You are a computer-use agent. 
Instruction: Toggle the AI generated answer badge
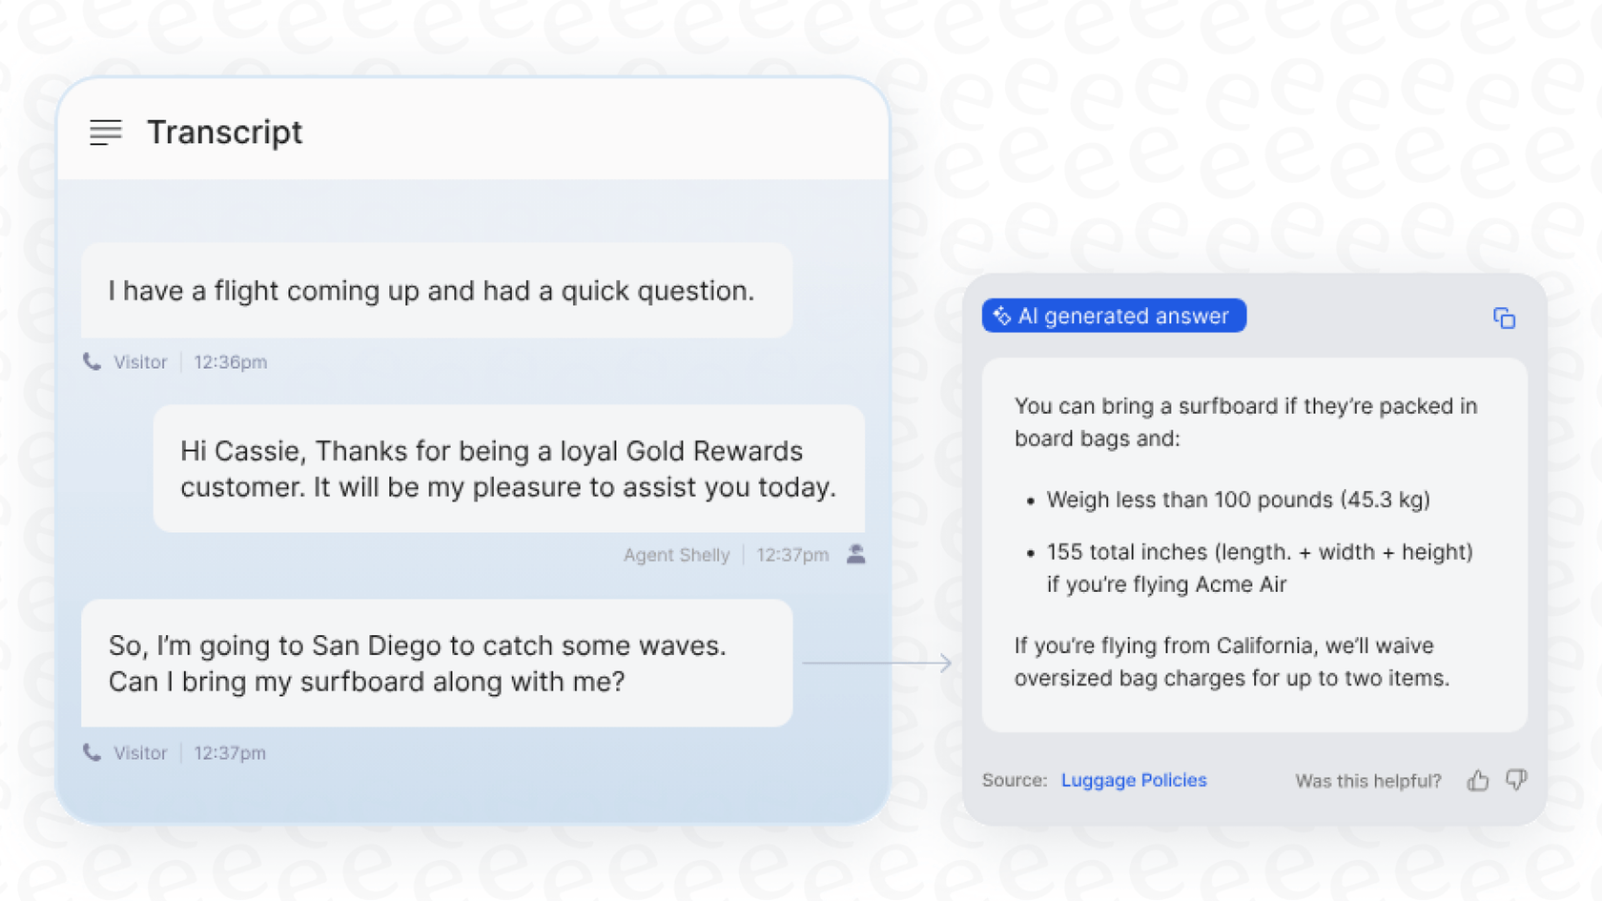[x=1113, y=315]
